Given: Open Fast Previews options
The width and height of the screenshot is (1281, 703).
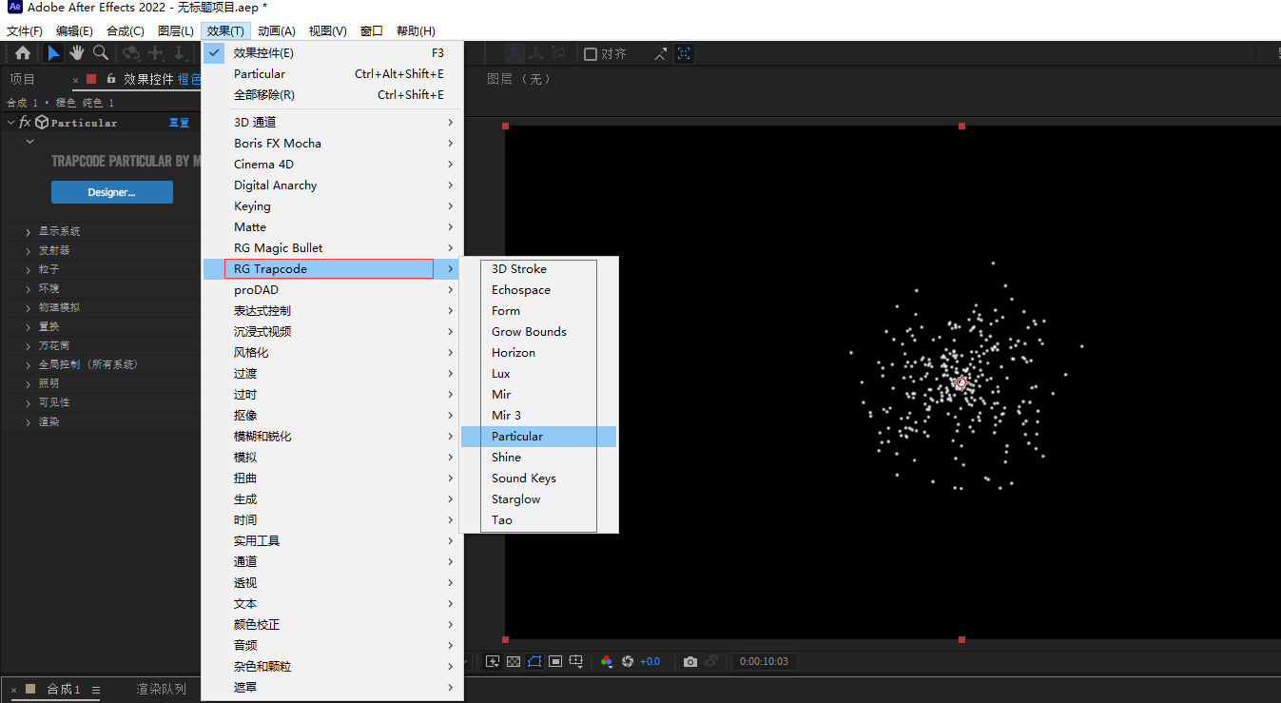Looking at the screenshot, I should pos(493,661).
